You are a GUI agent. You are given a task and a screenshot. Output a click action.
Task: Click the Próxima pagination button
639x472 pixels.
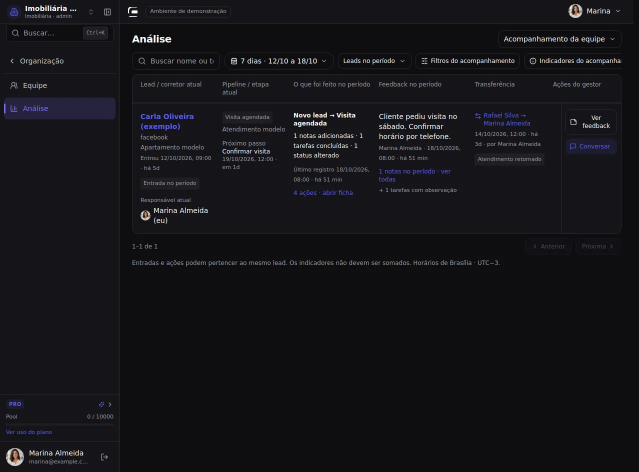[598, 246]
